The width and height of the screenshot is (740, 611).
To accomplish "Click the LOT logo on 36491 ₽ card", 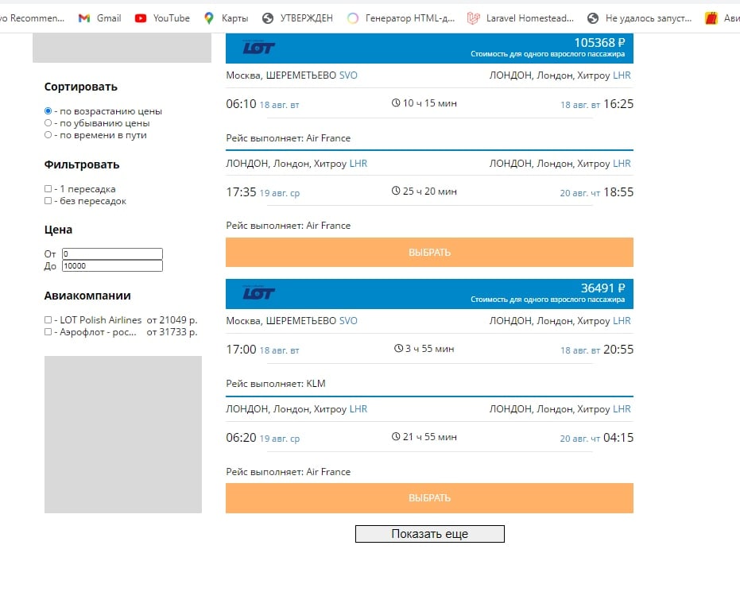I will click(258, 293).
